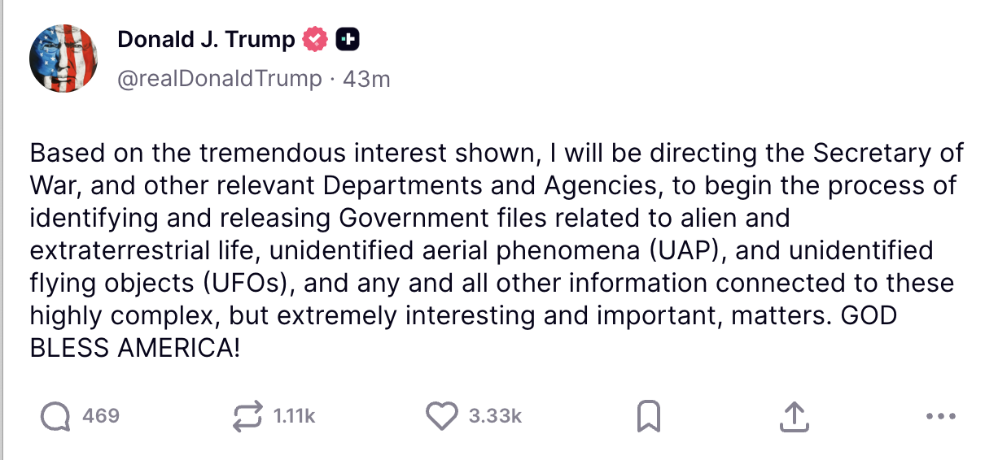Click the @realDonaldTrump handle
Screen dimensions: 985x460
click(x=220, y=79)
